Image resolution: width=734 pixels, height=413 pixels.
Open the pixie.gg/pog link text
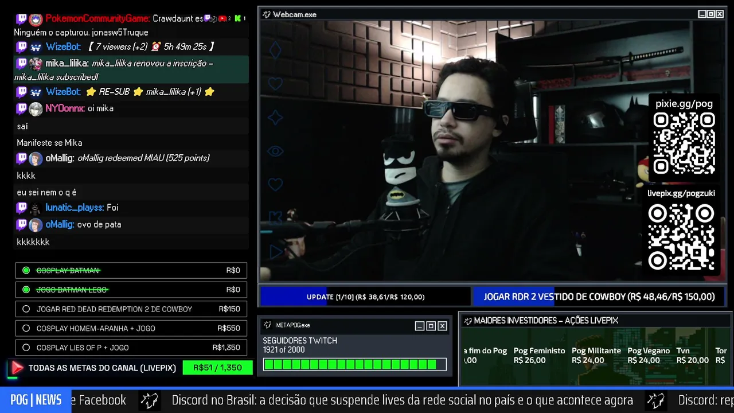pos(684,104)
